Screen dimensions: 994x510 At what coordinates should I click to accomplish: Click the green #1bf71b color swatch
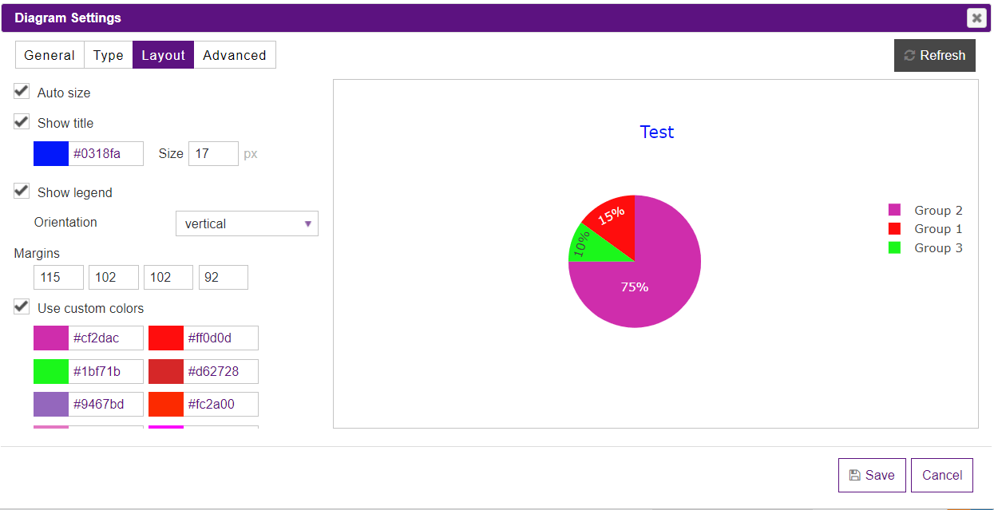click(x=51, y=370)
